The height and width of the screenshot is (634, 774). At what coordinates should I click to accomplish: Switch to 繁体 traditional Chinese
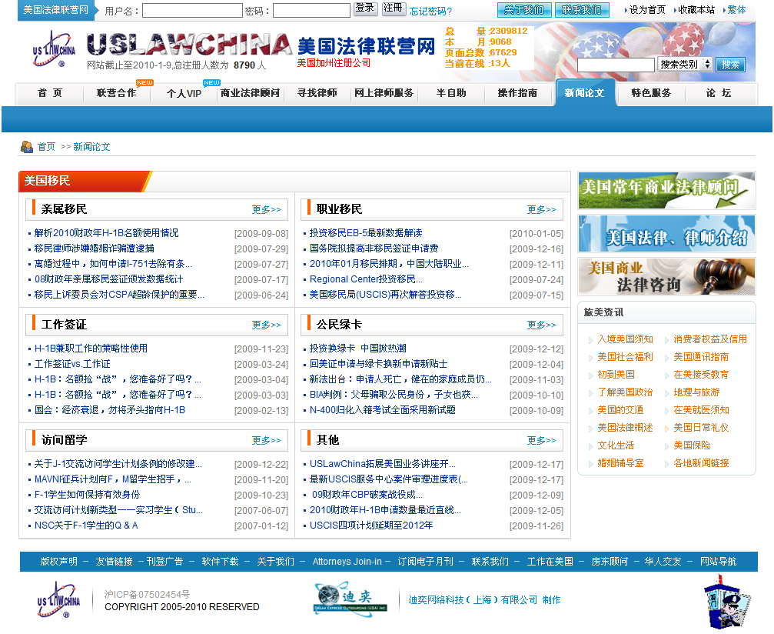coord(736,10)
